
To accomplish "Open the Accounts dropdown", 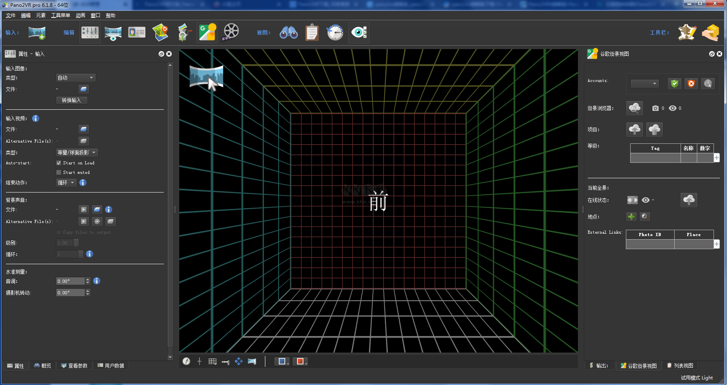I will coord(645,84).
